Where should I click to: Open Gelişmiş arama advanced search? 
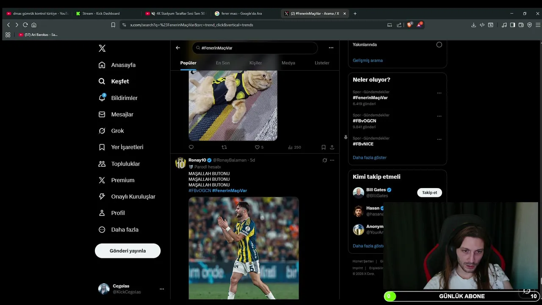368,60
